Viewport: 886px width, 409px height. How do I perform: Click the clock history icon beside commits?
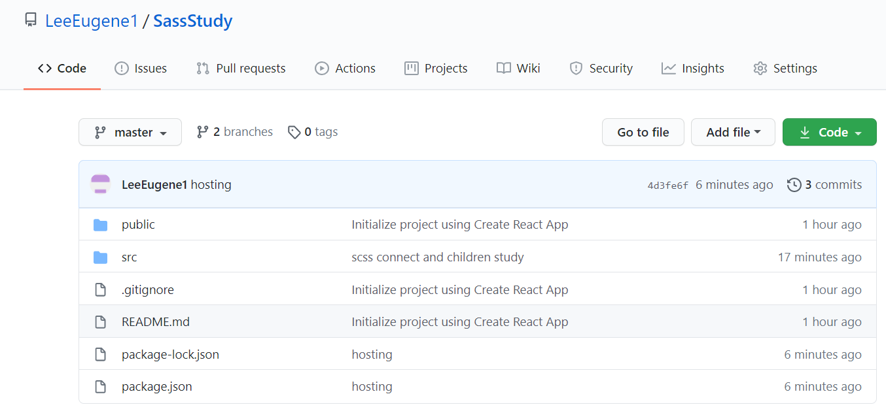click(x=794, y=185)
